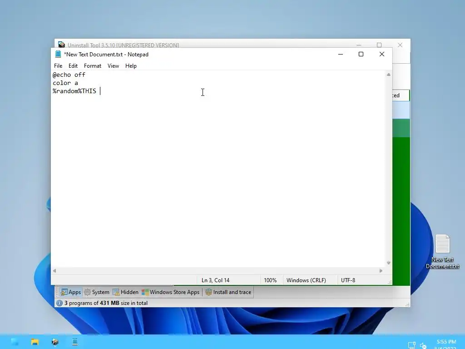This screenshot has height=349, width=465.
Task: Open the Help menu in Notepad
Action: [x=131, y=66]
